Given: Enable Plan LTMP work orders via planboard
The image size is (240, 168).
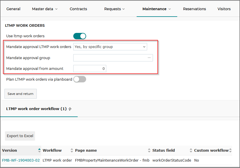Looking at the screenshot, I should [x=80, y=79].
